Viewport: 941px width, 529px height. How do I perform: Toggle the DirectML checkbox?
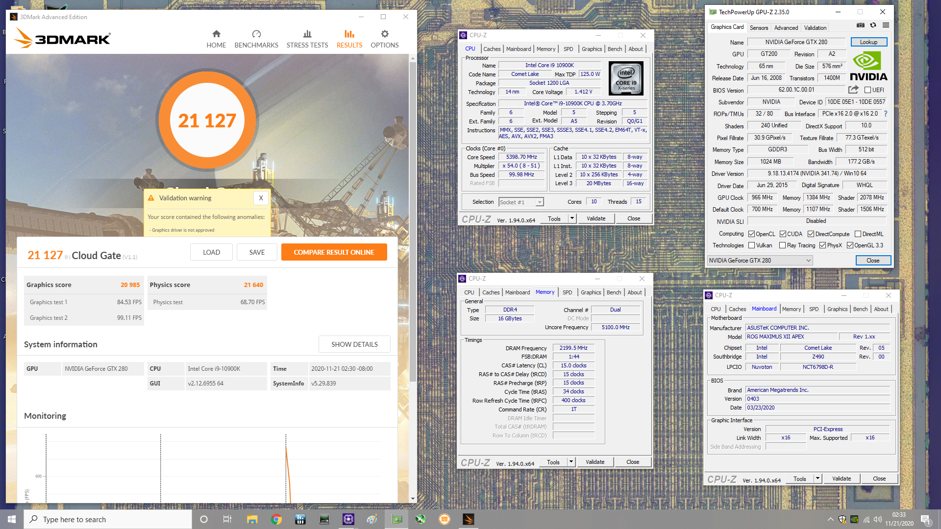(x=858, y=234)
